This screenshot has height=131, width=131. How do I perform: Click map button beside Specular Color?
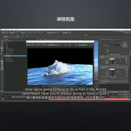coord(127,69)
